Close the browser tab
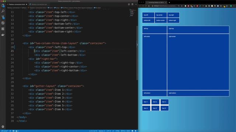236x132 pixels. 166,3
